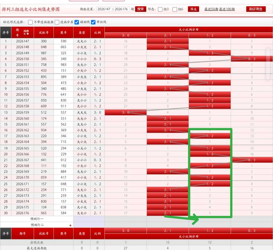This screenshot has height=250, width=273.
Task: Click the end period field 2026176
Action: click(121, 9)
